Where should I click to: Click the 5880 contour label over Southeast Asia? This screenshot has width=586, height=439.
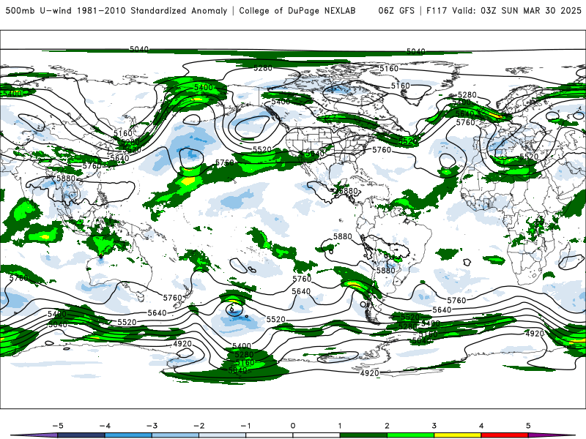click(x=66, y=178)
